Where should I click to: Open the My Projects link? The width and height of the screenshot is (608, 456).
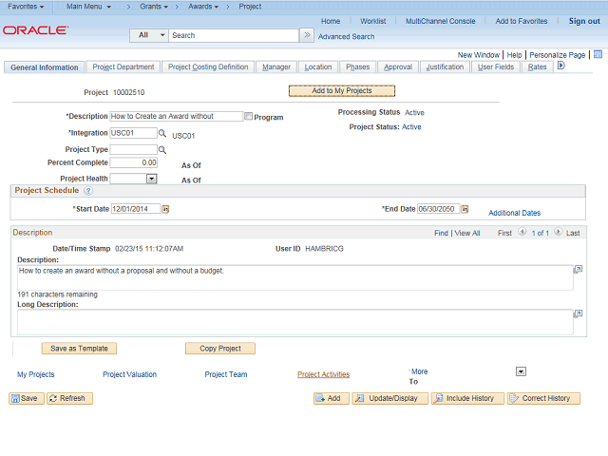(36, 374)
